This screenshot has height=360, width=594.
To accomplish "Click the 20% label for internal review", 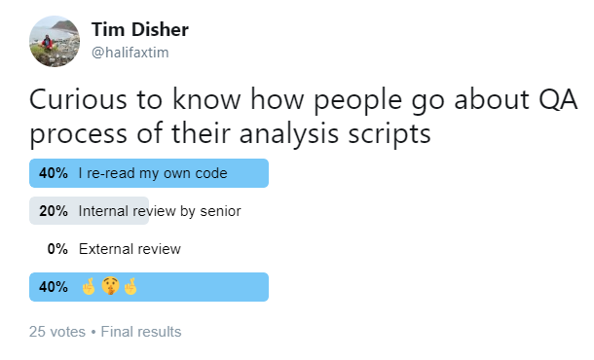I will click(54, 211).
